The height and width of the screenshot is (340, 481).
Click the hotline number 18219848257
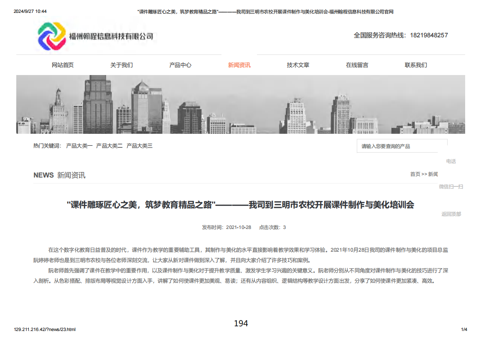point(429,35)
